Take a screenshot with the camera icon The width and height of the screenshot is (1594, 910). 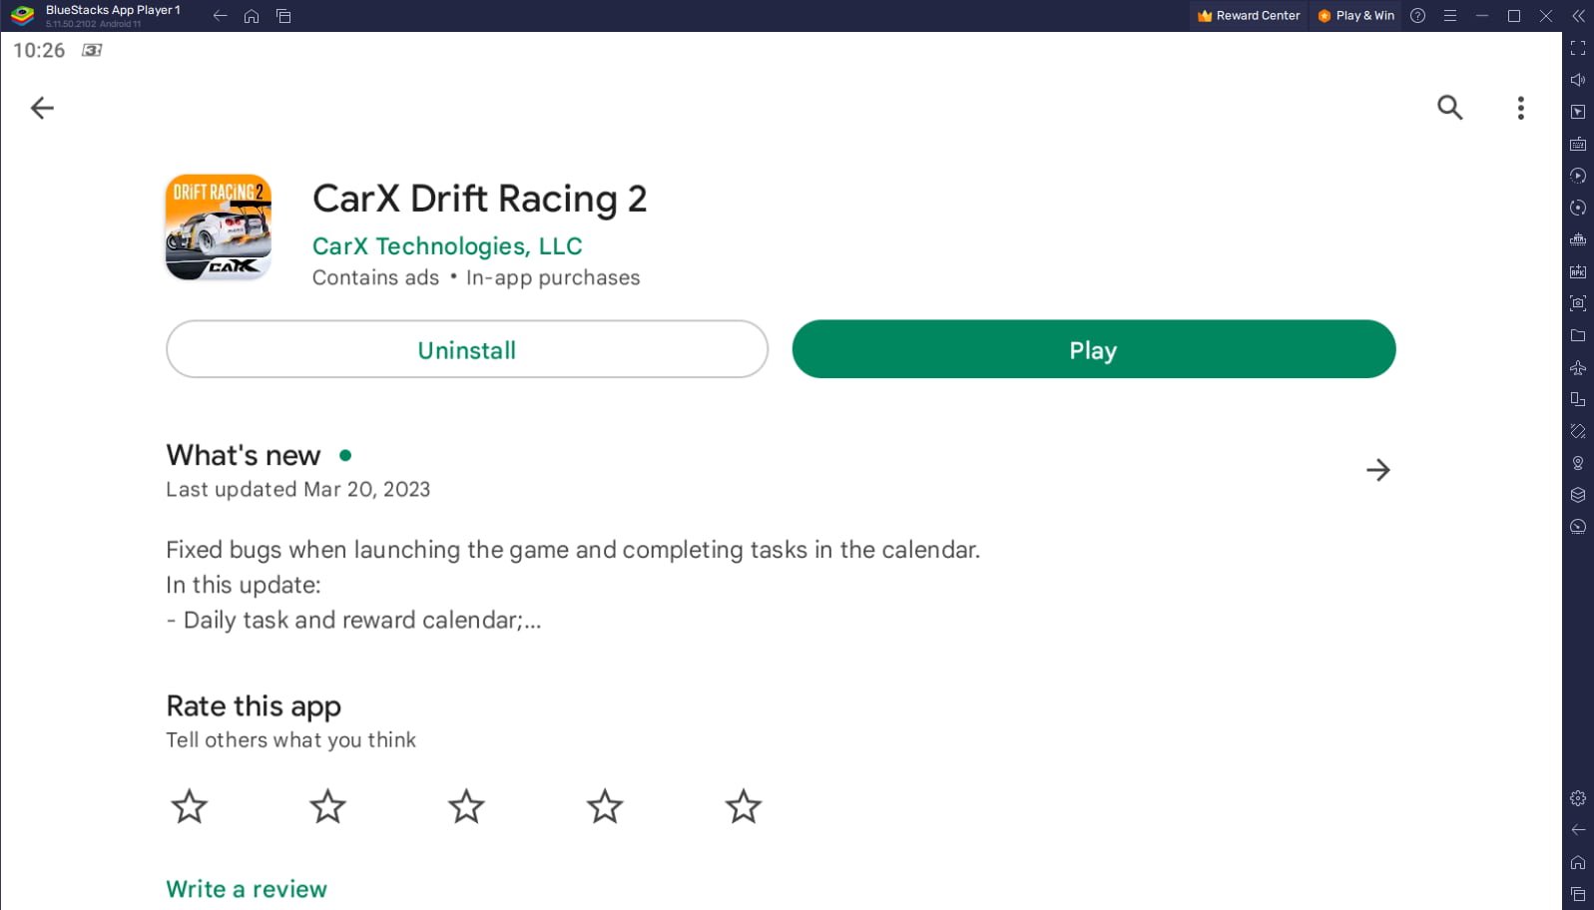coord(1578,303)
